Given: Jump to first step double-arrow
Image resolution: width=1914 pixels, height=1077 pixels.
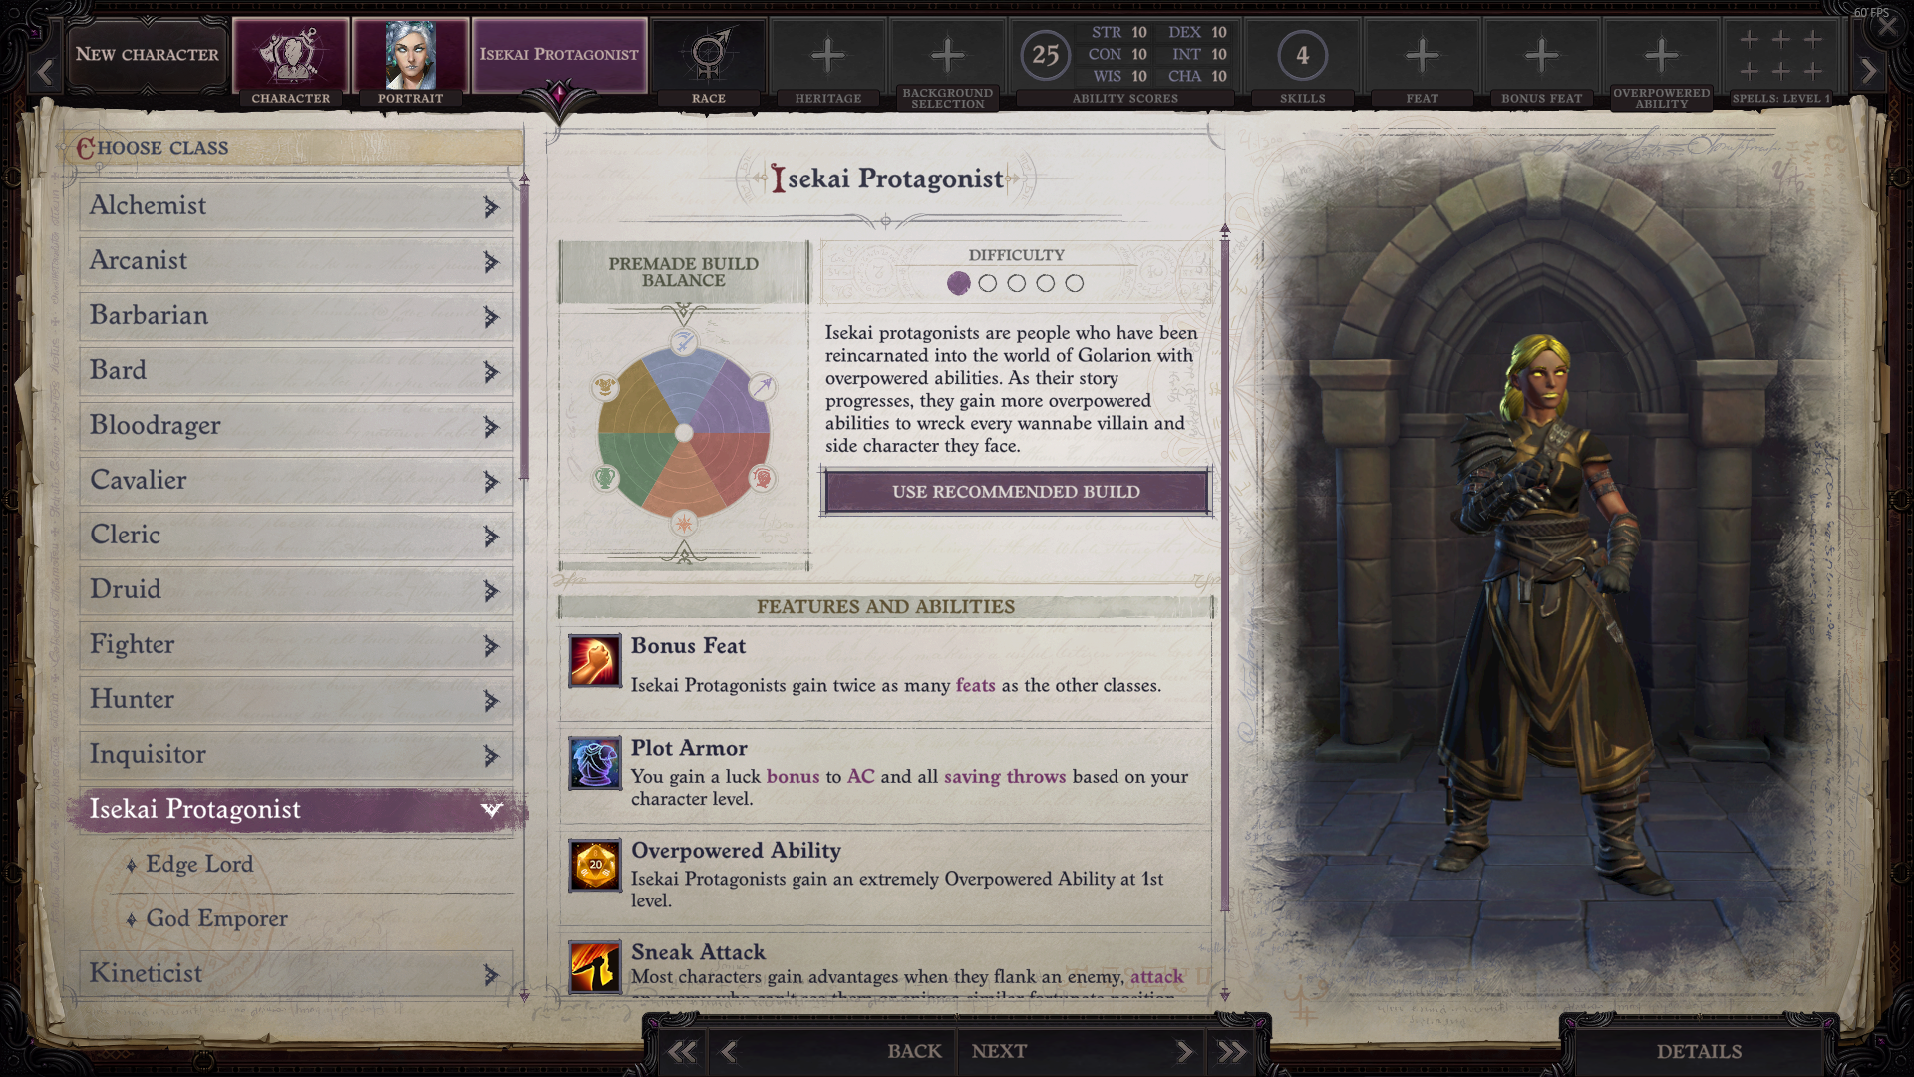Looking at the screenshot, I should [683, 1051].
